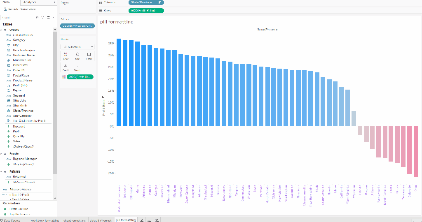This screenshot has width=422, height=222.
Task: Open the Data pane view options dropdown
Action: coord(50,17)
